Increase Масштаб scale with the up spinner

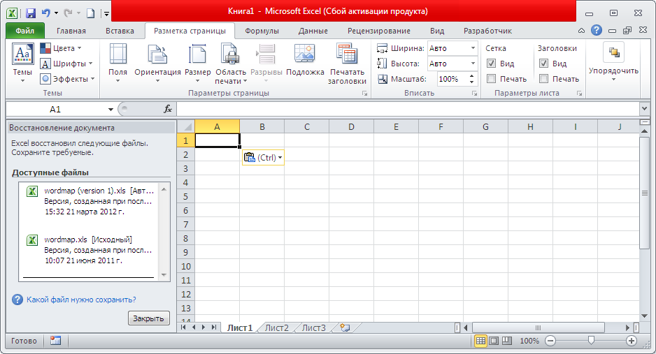point(472,76)
